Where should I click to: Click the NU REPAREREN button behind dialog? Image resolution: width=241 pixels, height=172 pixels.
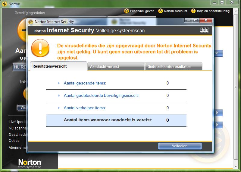20,67
